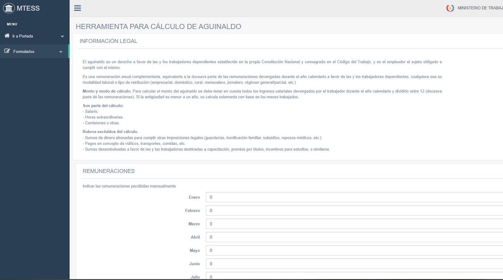Click the Abril salary input field
The height and width of the screenshot is (280, 503).
[354, 237]
